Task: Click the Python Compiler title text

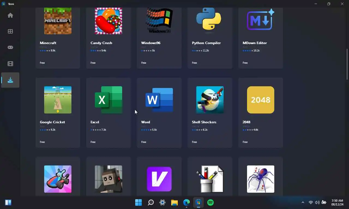Action: pos(206,43)
